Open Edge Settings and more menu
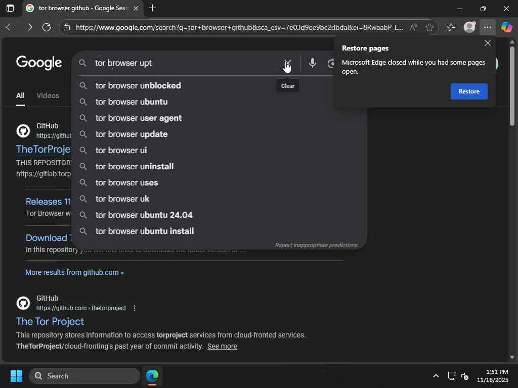This screenshot has height=388, width=518. (x=487, y=27)
